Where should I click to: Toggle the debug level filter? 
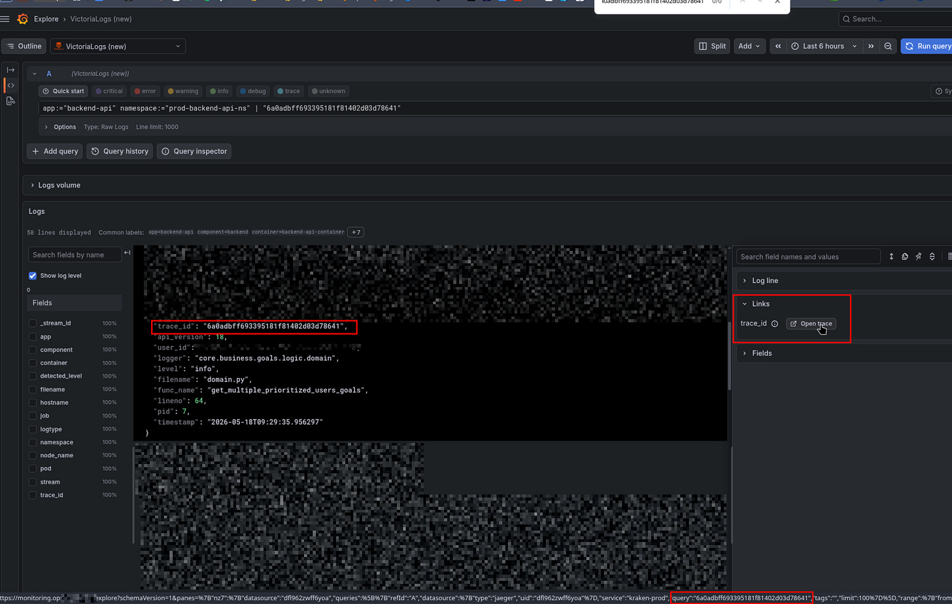coord(252,91)
